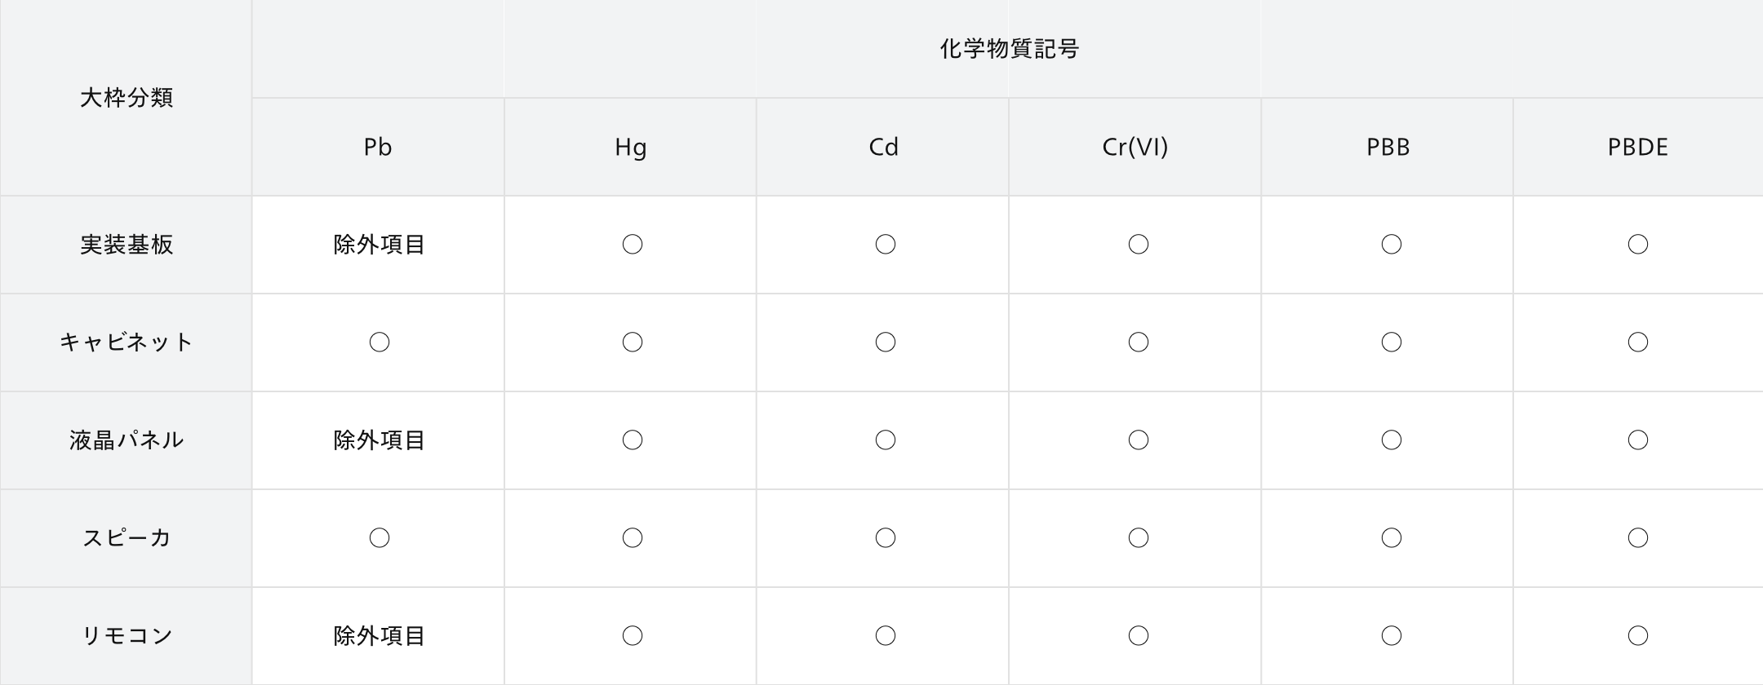Select the PBB column header
The image size is (1763, 685).
1388,147
